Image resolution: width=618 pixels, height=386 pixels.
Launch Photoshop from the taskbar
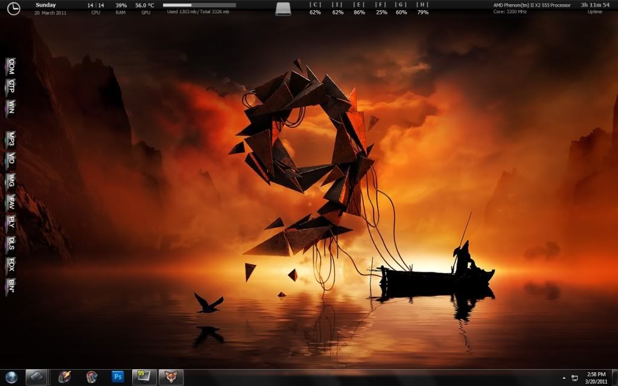coord(119,377)
